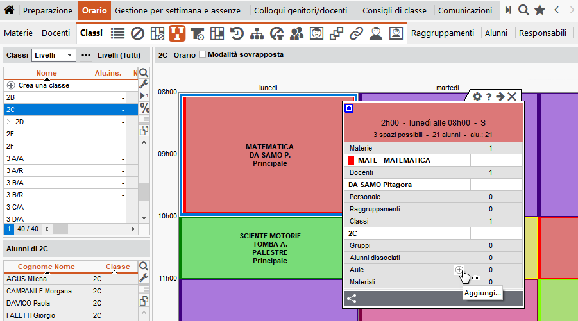
Task: Click the popup right arrow icon
Action: [x=500, y=97]
